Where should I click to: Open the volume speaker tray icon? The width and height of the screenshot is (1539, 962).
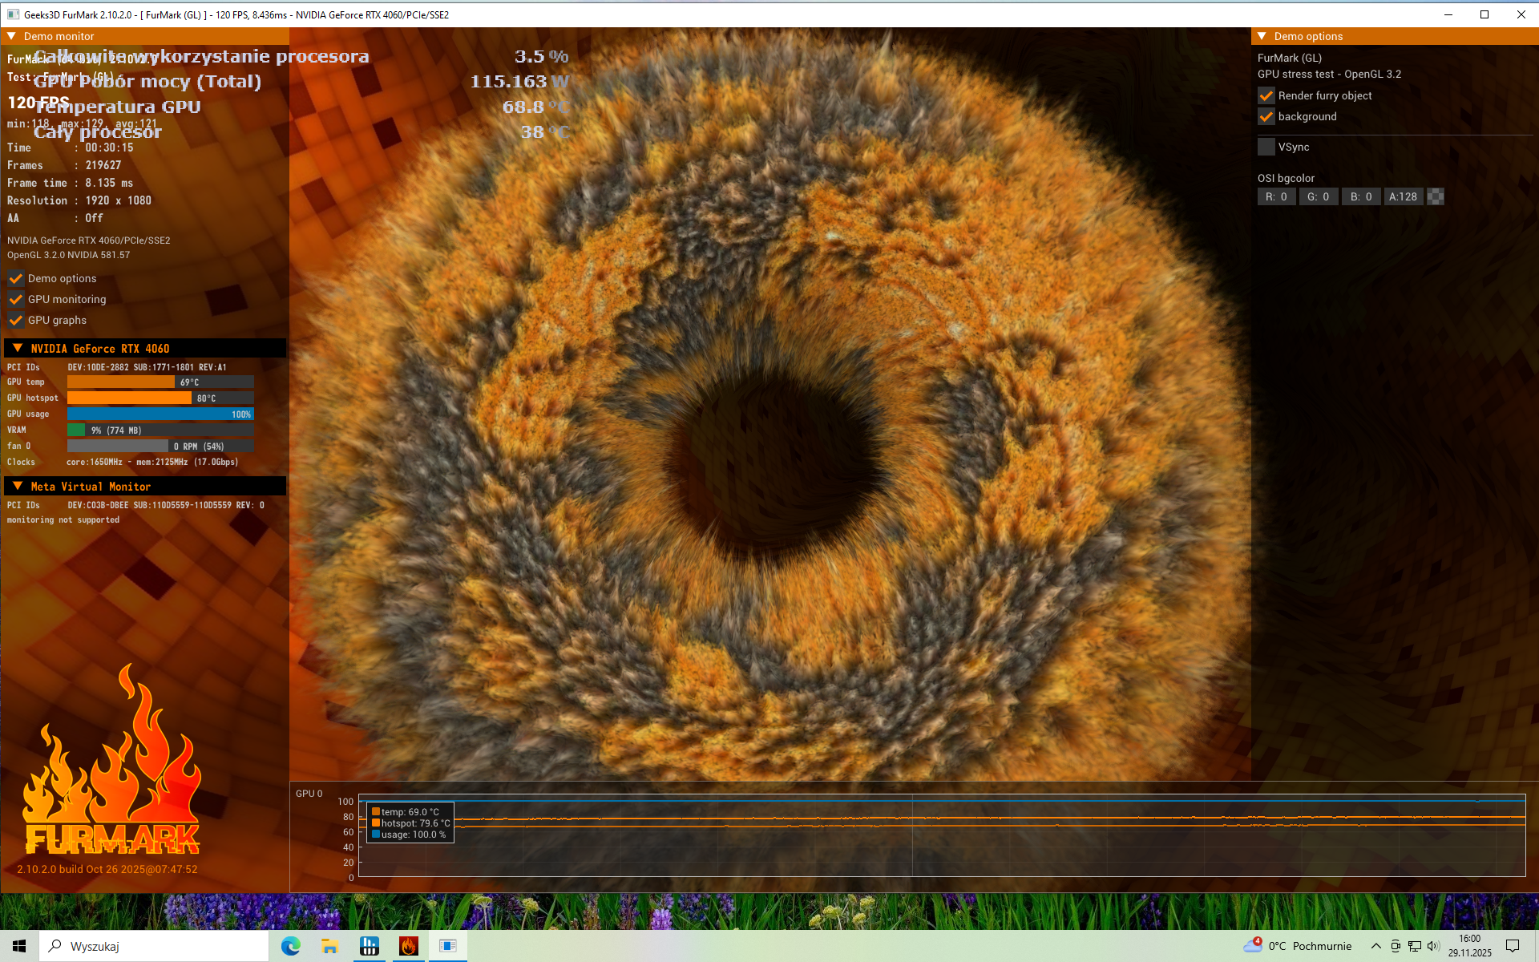pyautogui.click(x=1433, y=946)
